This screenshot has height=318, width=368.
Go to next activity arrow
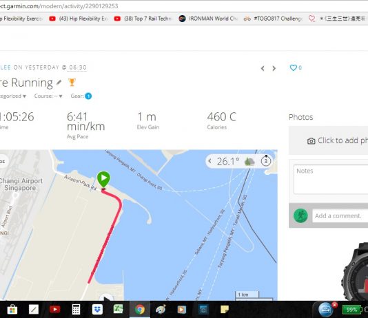point(274,68)
